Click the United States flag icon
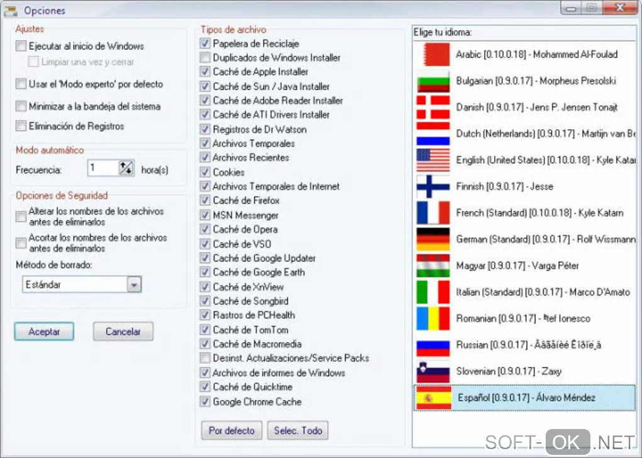642x458 pixels. [x=433, y=160]
